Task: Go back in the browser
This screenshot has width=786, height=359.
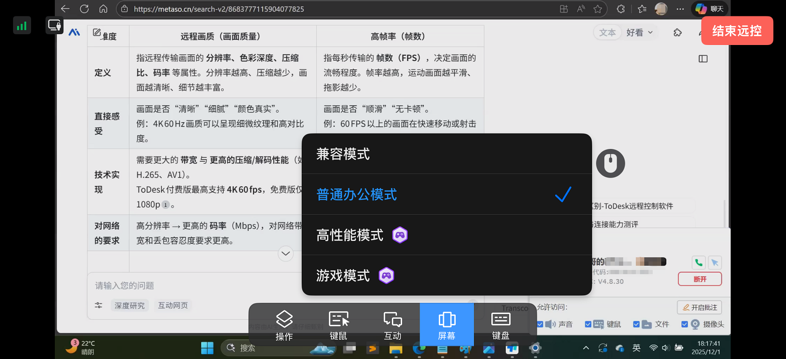Action: click(x=65, y=9)
